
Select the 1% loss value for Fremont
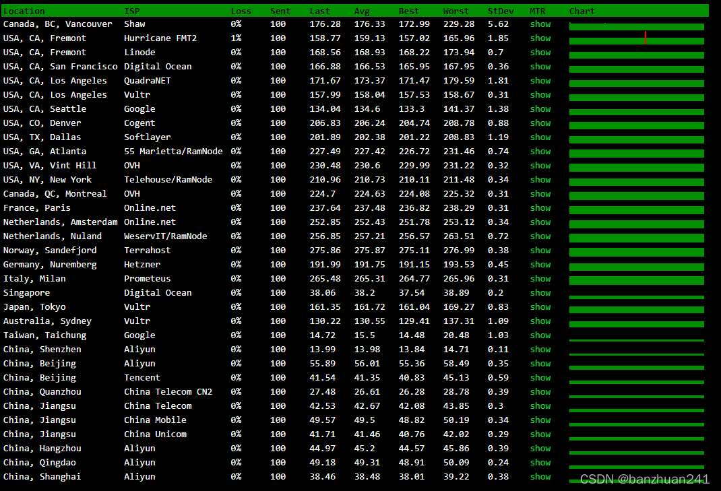point(236,38)
